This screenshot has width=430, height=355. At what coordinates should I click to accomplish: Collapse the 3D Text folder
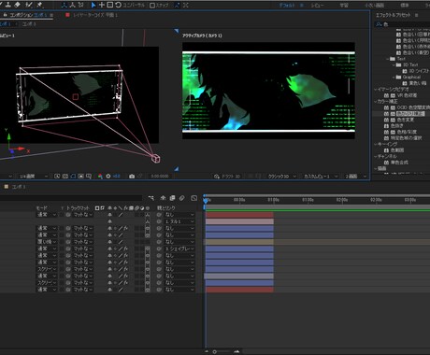(394, 64)
